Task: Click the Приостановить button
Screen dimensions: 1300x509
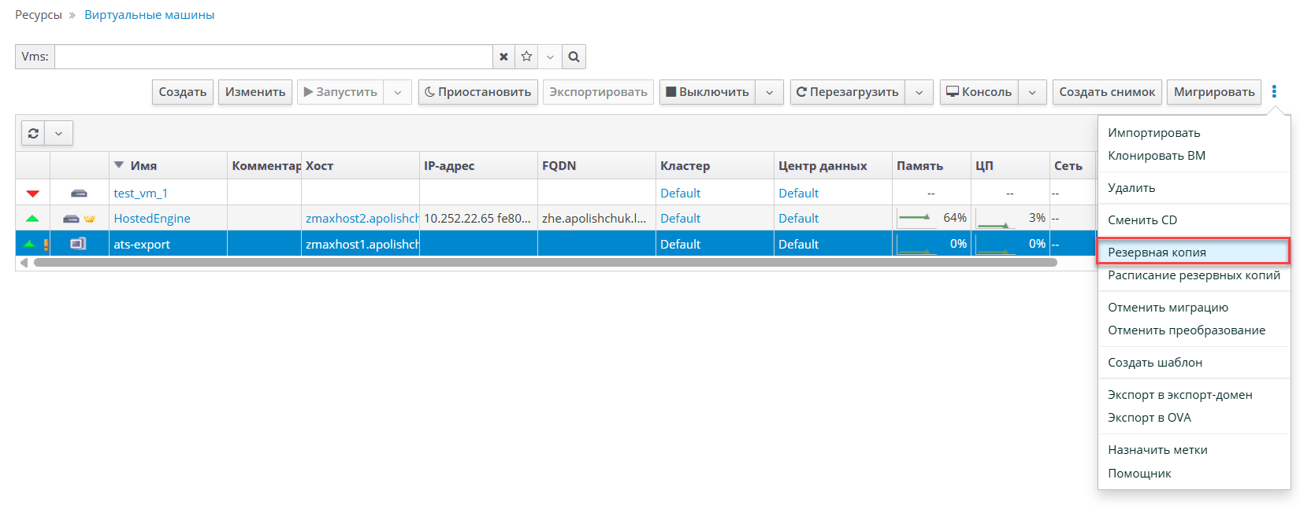Action: pyautogui.click(x=478, y=92)
